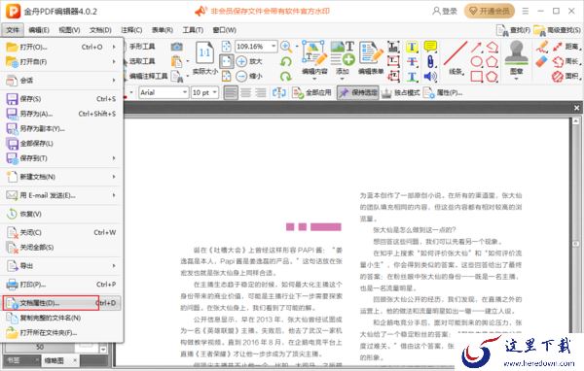584x371 pixels.
Task: Expand the 打开自(F) submenu
Action: point(61,62)
